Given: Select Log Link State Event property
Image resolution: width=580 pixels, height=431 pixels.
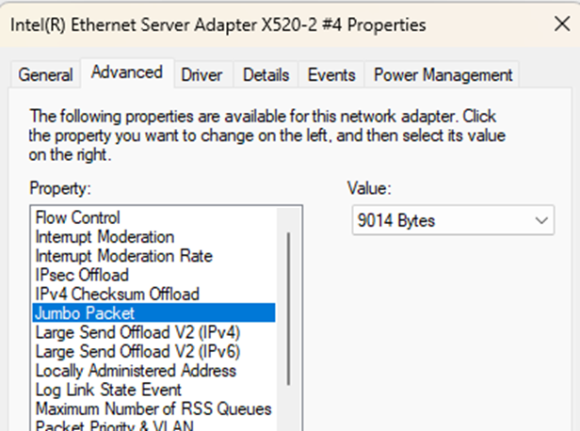Looking at the screenshot, I should point(109,390).
